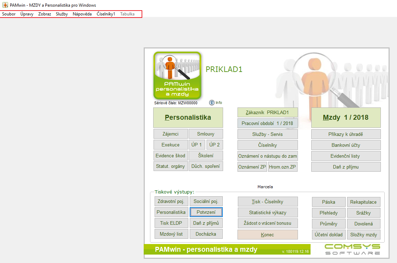Click the Účetní doklad button

[328, 235]
